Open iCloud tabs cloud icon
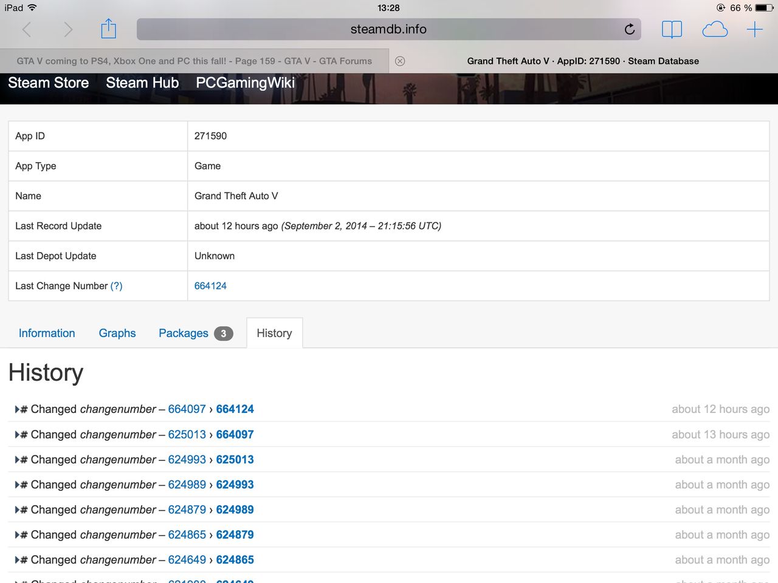This screenshot has width=778, height=583. tap(715, 29)
